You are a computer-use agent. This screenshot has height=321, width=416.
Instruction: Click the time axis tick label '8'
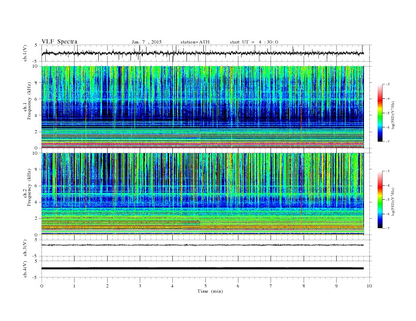pyautogui.click(x=304, y=286)
